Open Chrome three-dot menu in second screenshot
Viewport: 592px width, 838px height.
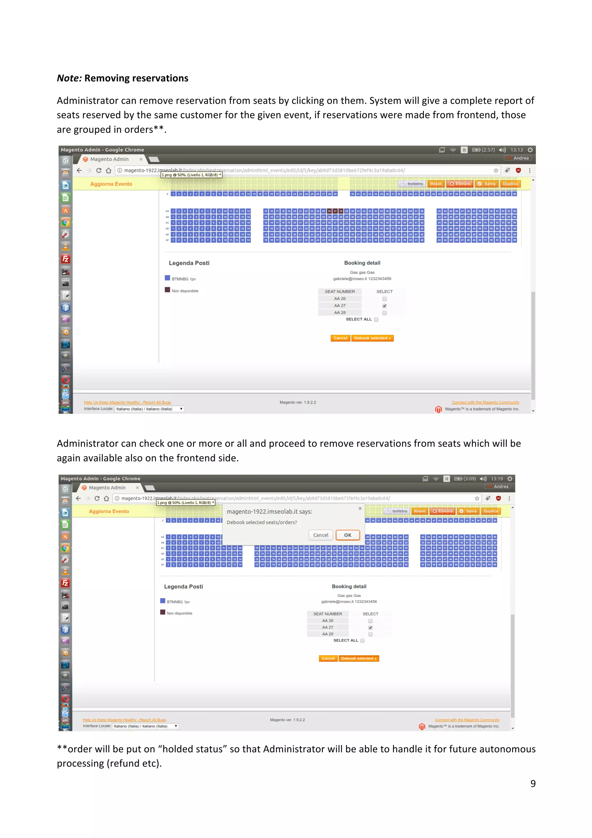(509, 498)
